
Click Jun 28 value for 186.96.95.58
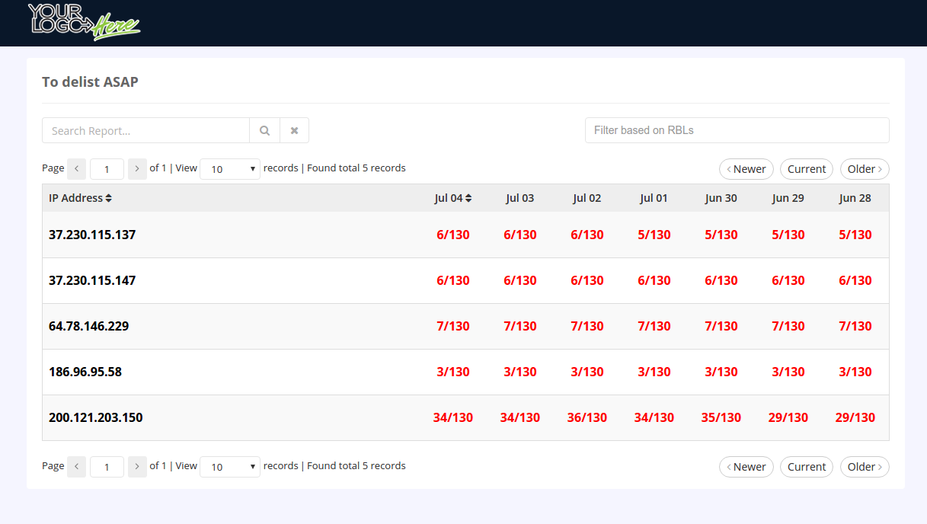(855, 372)
